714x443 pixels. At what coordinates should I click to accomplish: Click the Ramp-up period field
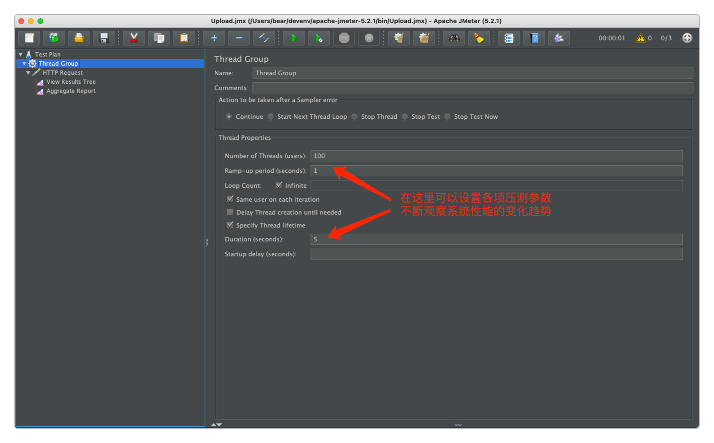(496, 170)
